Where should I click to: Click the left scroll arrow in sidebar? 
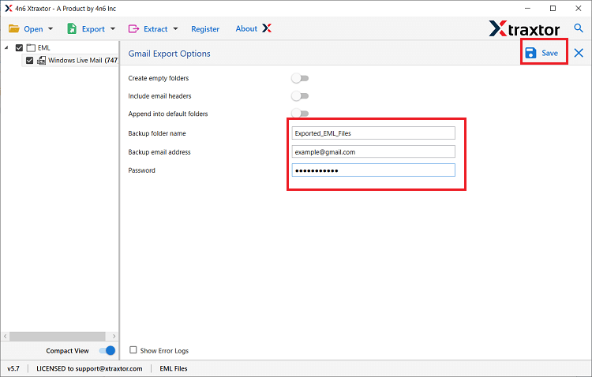tap(6, 336)
